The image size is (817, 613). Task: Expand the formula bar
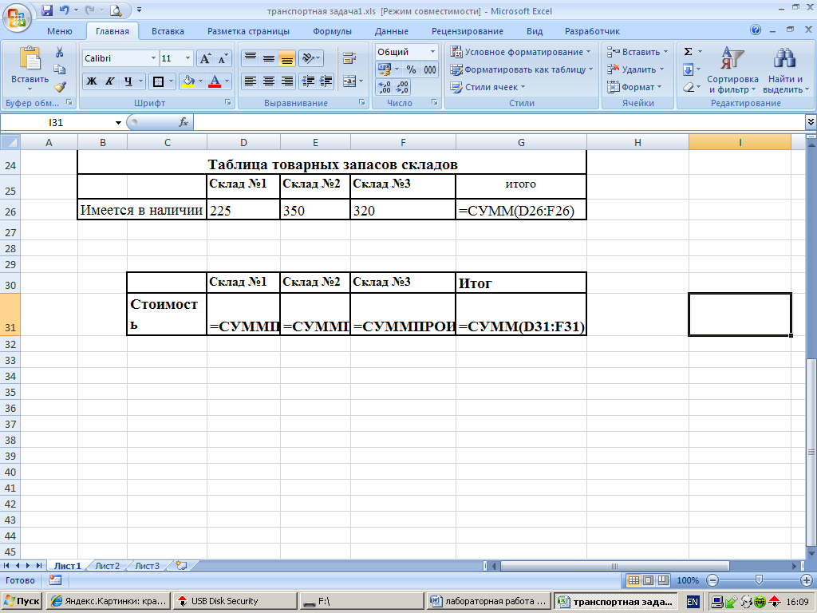pyautogui.click(x=811, y=122)
